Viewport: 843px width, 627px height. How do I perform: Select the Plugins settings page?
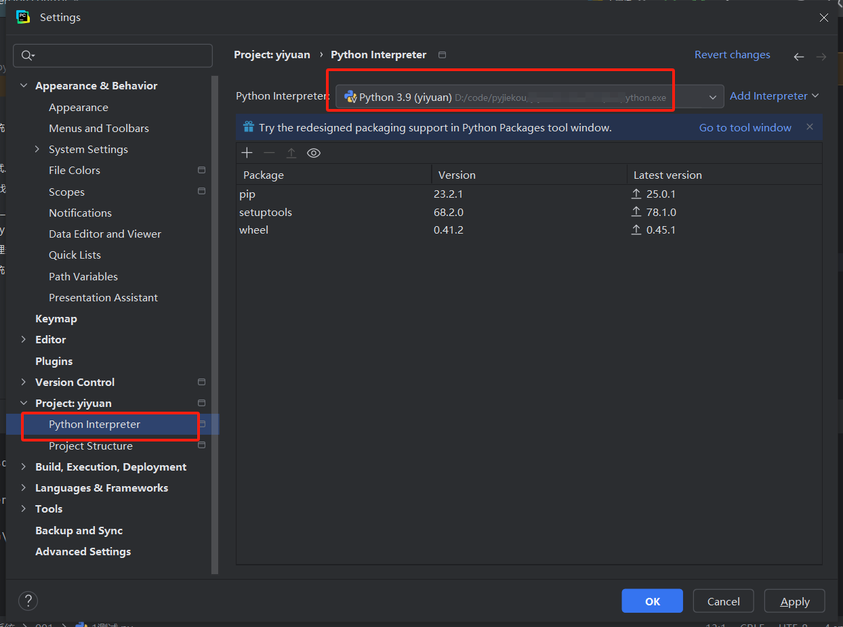(54, 361)
